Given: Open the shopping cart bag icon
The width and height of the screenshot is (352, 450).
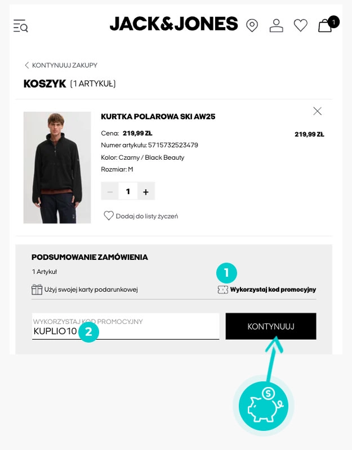Looking at the screenshot, I should [x=324, y=26].
